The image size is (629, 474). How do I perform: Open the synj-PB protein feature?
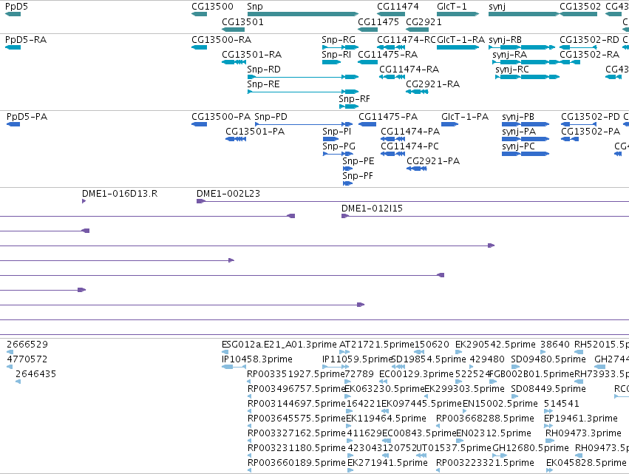[526, 124]
